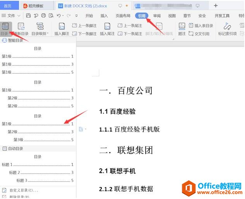Click heading 一. 百度公司 in document

(x=126, y=91)
